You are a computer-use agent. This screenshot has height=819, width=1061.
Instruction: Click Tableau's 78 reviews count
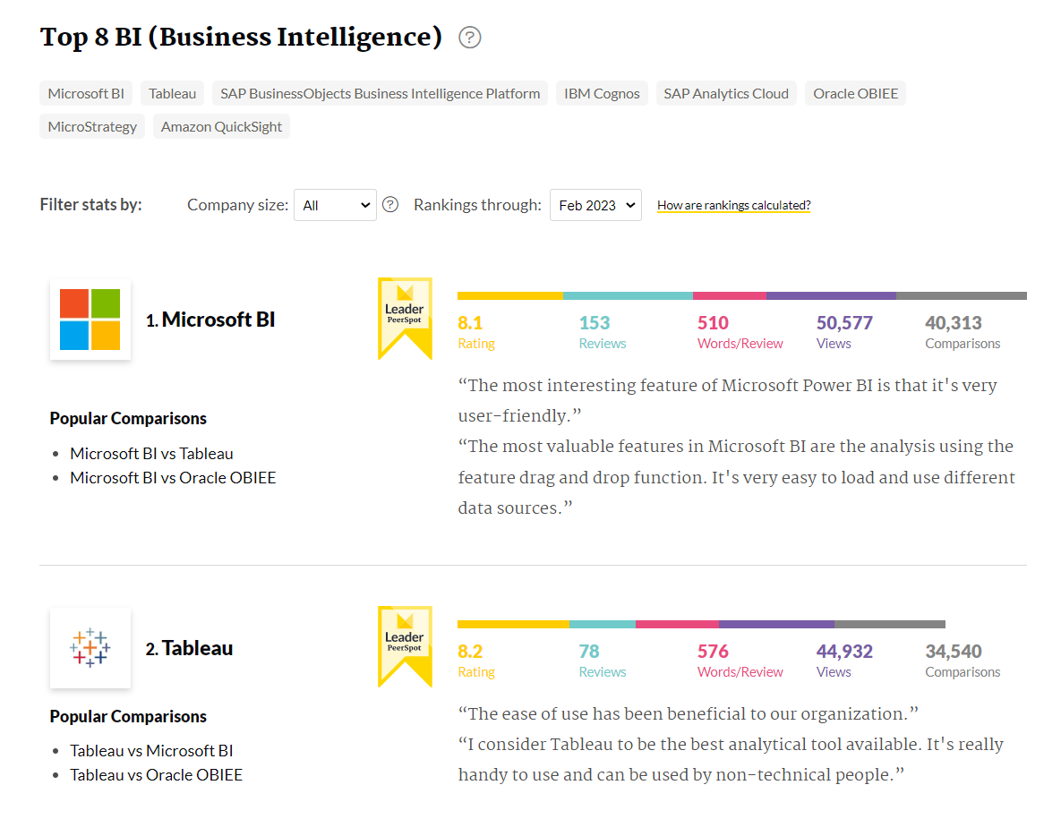(588, 652)
